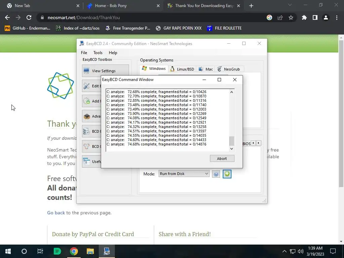The height and width of the screenshot is (258, 344).
Task: Reload the current page
Action: (x=29, y=17)
